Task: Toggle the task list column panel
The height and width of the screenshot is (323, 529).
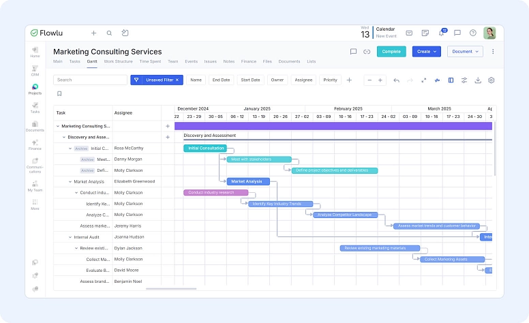Action: pyautogui.click(x=451, y=80)
